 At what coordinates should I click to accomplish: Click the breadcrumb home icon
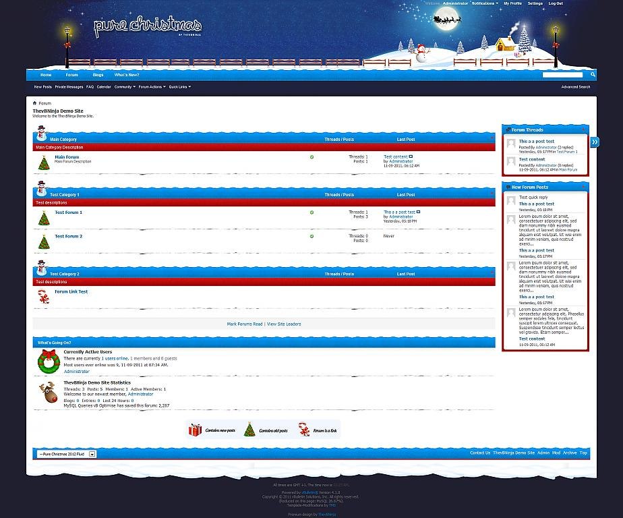[x=34, y=103]
